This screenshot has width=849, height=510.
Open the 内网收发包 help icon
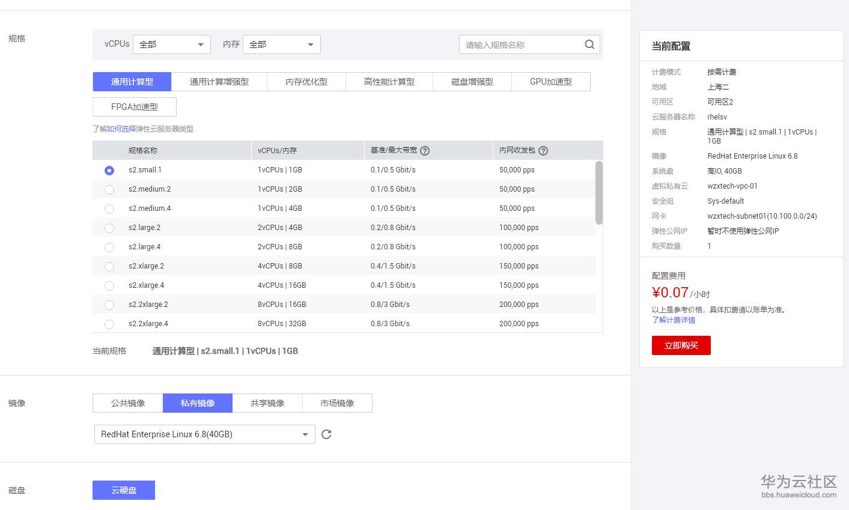click(x=543, y=150)
